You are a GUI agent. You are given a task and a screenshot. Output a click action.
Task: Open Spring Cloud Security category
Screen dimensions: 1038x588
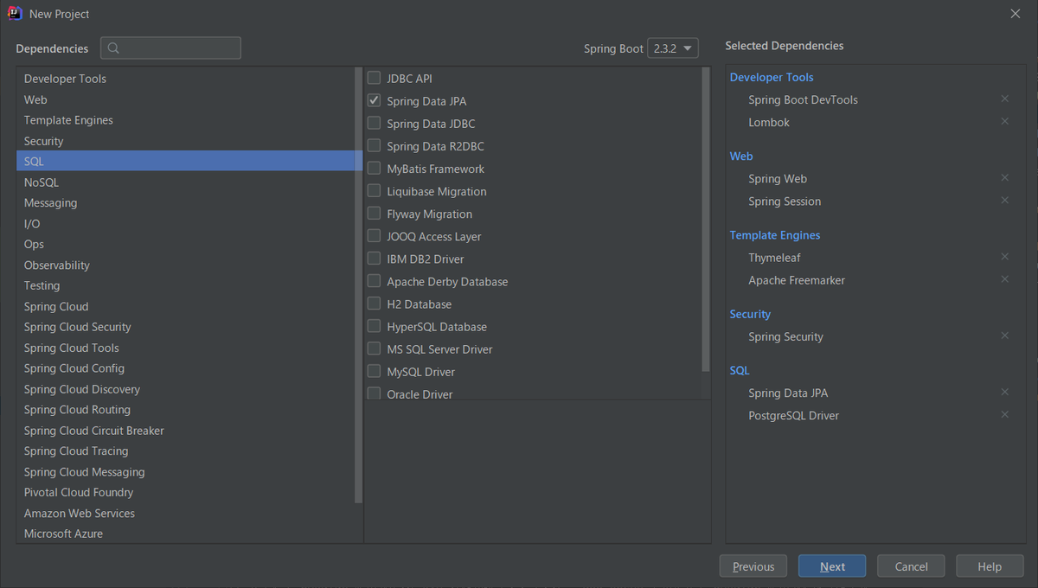coord(185,327)
